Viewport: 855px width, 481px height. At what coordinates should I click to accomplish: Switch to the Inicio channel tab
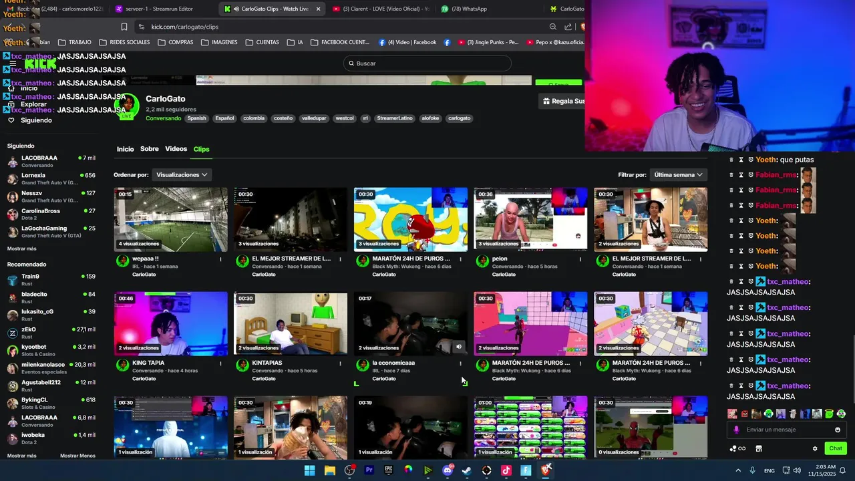[126, 149]
